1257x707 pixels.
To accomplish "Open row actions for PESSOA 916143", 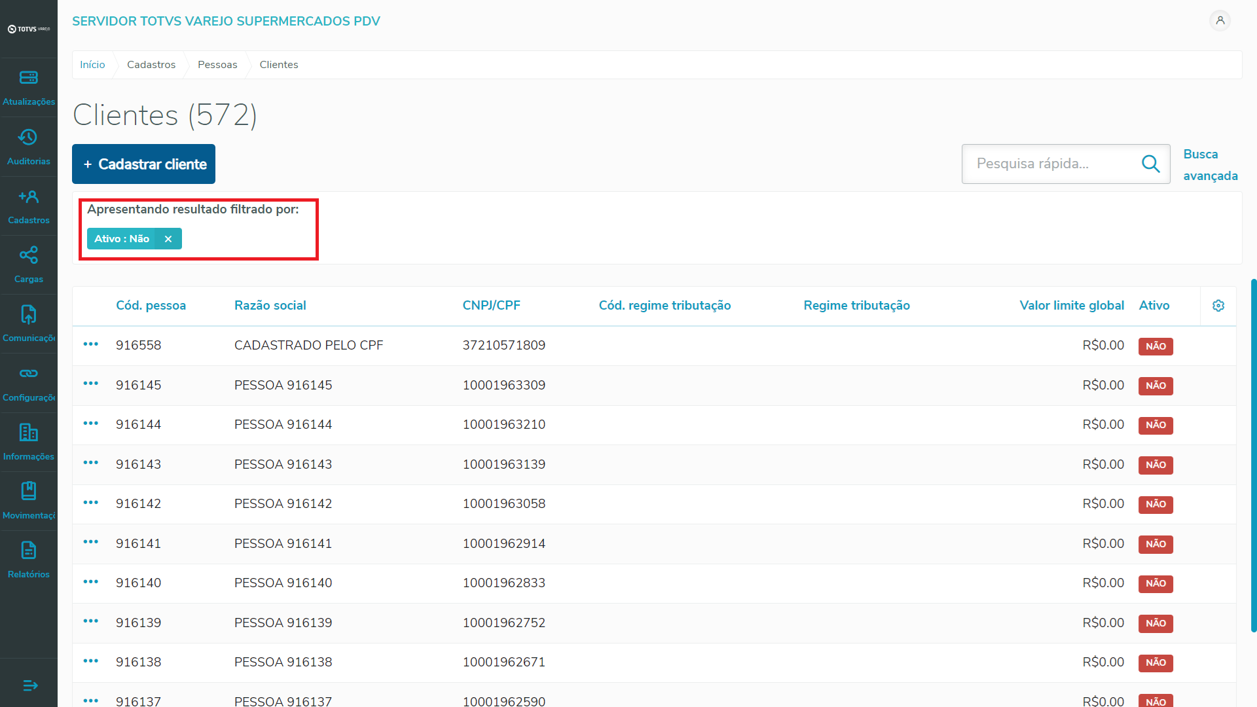I will [91, 463].
